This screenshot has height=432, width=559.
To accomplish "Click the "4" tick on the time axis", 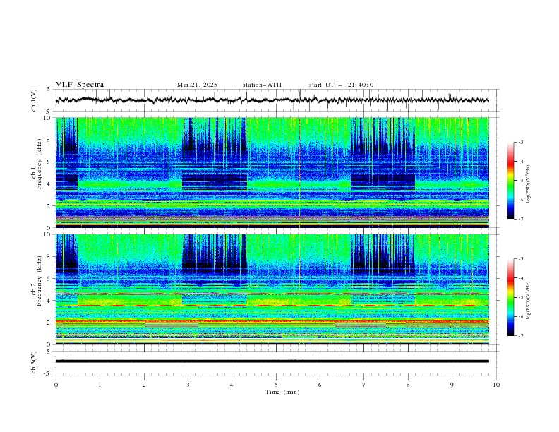I will click(232, 385).
